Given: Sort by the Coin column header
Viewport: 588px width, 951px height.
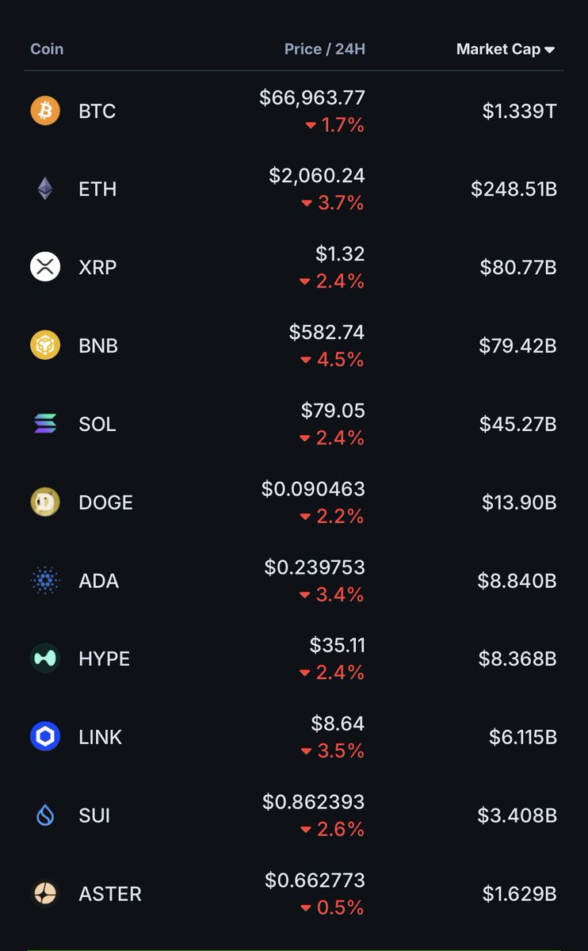Looking at the screenshot, I should pos(47,49).
